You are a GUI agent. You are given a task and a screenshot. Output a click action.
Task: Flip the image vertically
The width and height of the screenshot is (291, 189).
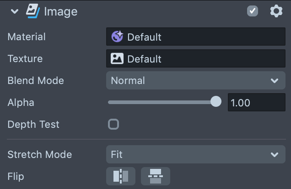point(156,176)
